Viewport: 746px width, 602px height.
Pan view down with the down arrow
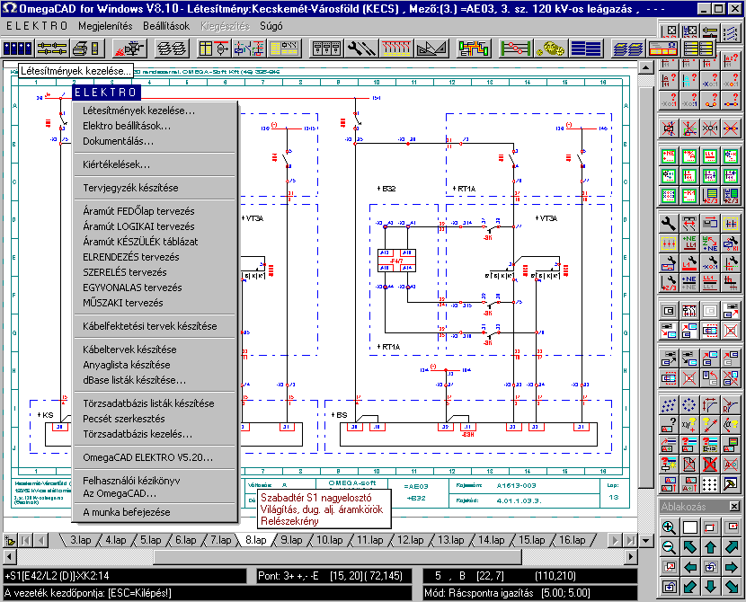[x=710, y=588]
